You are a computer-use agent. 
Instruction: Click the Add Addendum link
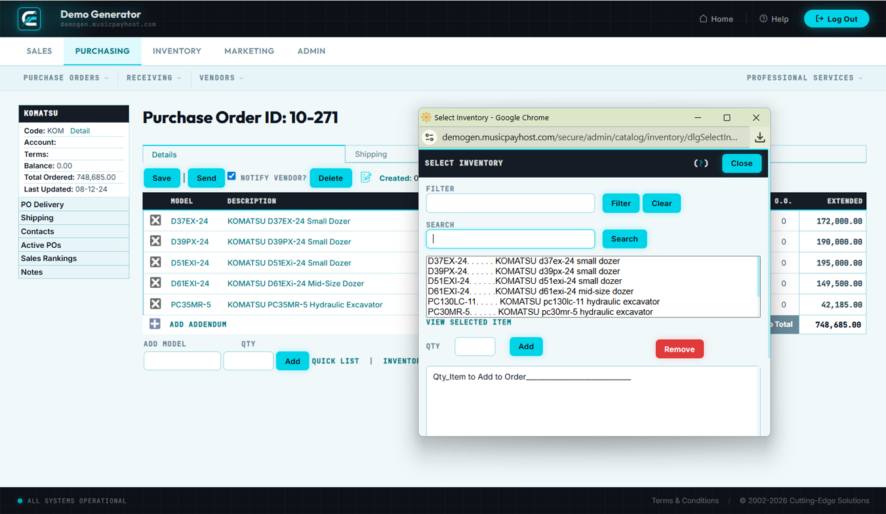198,324
